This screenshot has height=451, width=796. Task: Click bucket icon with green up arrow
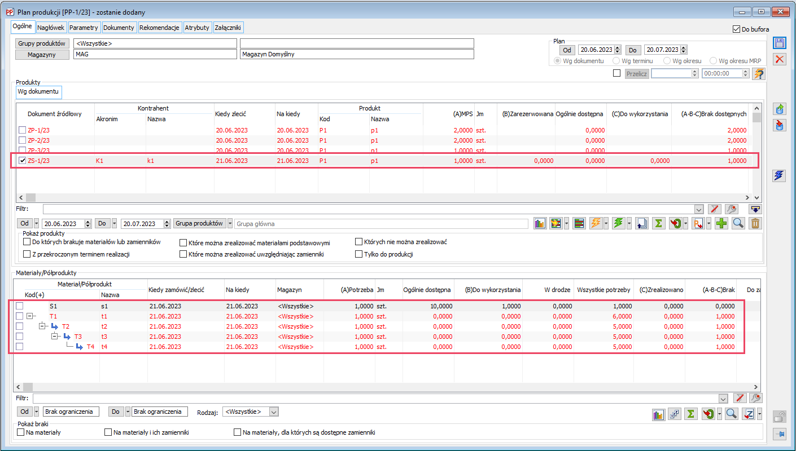pos(780,109)
